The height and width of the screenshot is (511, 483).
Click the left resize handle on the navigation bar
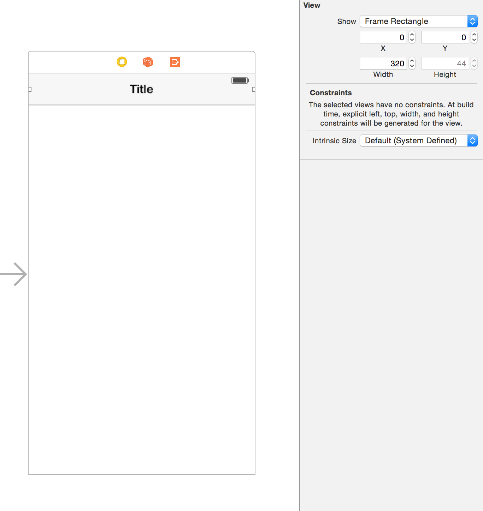click(29, 89)
